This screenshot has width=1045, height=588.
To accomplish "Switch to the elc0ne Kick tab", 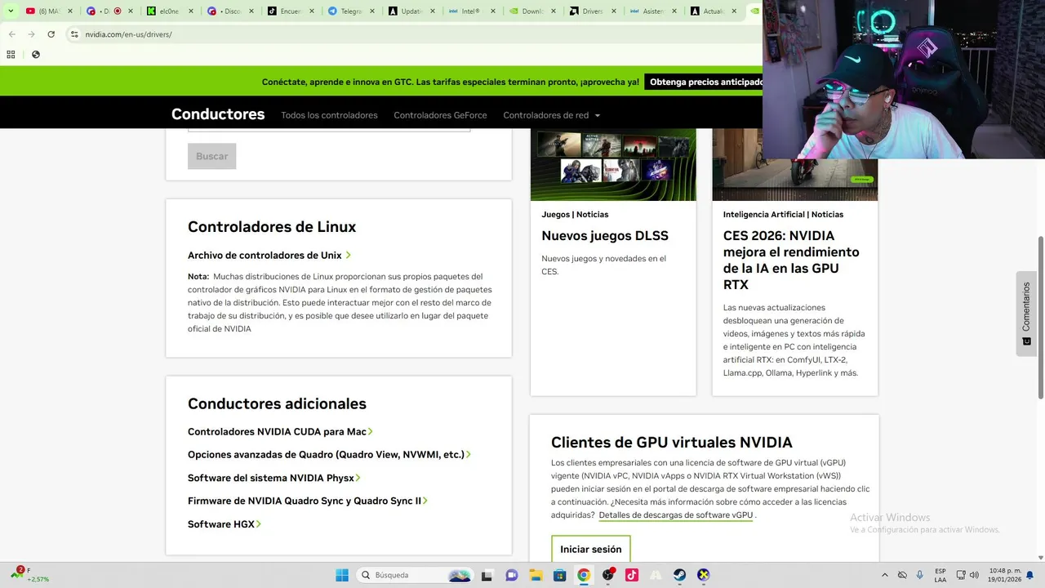I will tap(170, 11).
